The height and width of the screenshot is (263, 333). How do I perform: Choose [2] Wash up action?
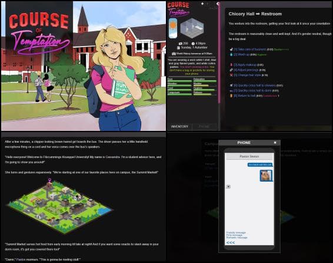[x=241, y=54]
